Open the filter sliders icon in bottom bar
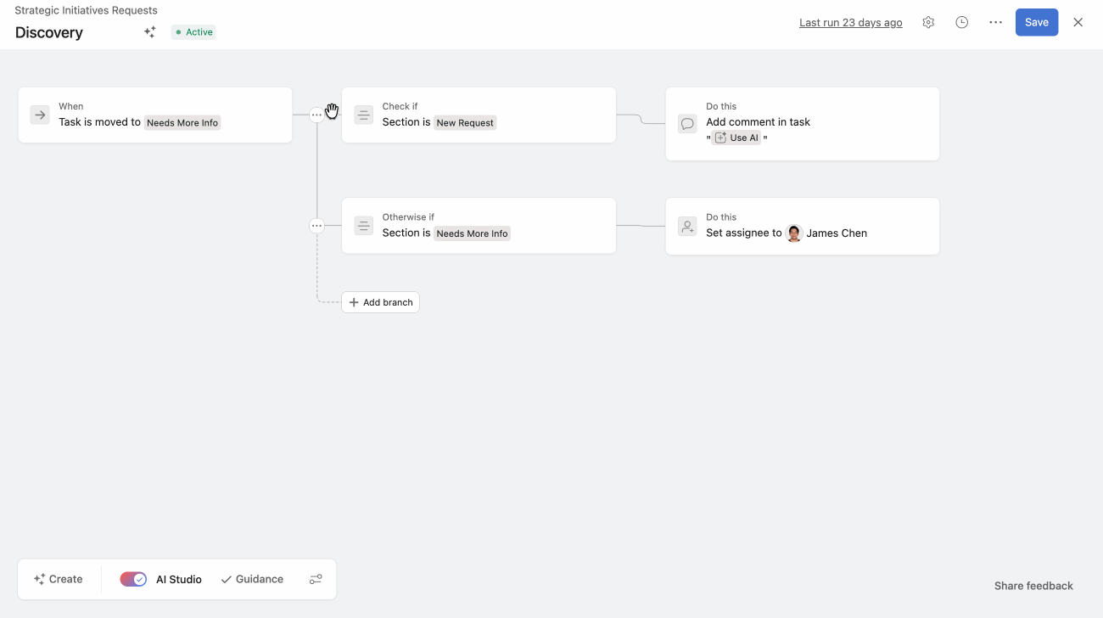Image resolution: width=1103 pixels, height=618 pixels. pos(316,579)
